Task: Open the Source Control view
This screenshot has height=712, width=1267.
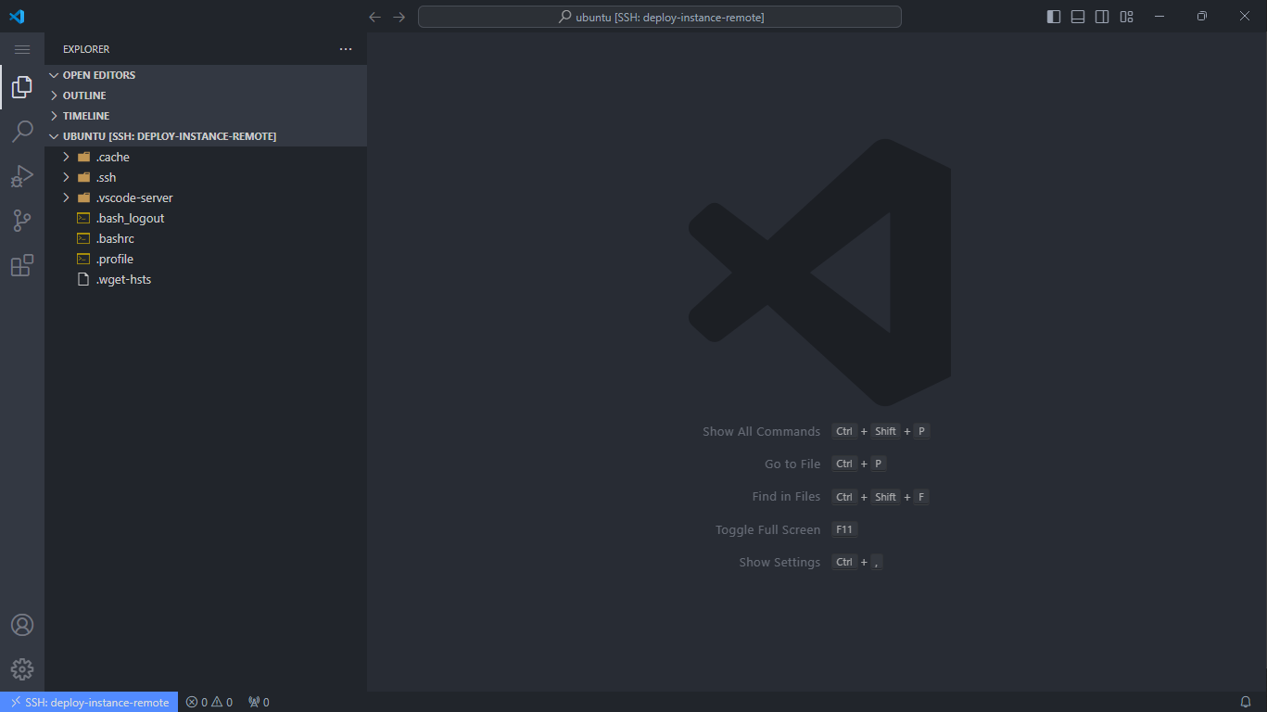Action: [22, 221]
